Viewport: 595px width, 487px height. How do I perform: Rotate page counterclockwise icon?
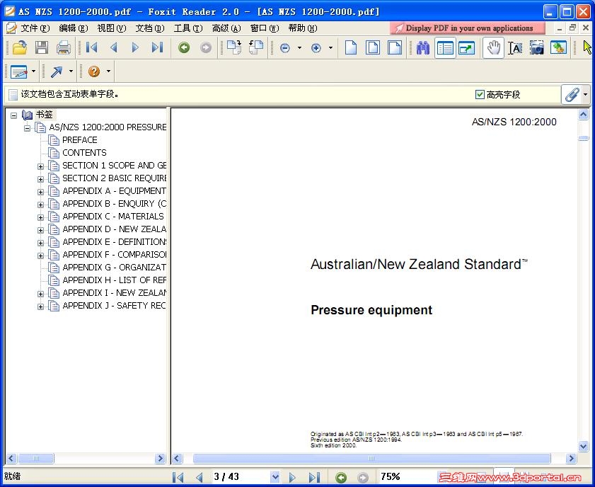click(x=256, y=48)
